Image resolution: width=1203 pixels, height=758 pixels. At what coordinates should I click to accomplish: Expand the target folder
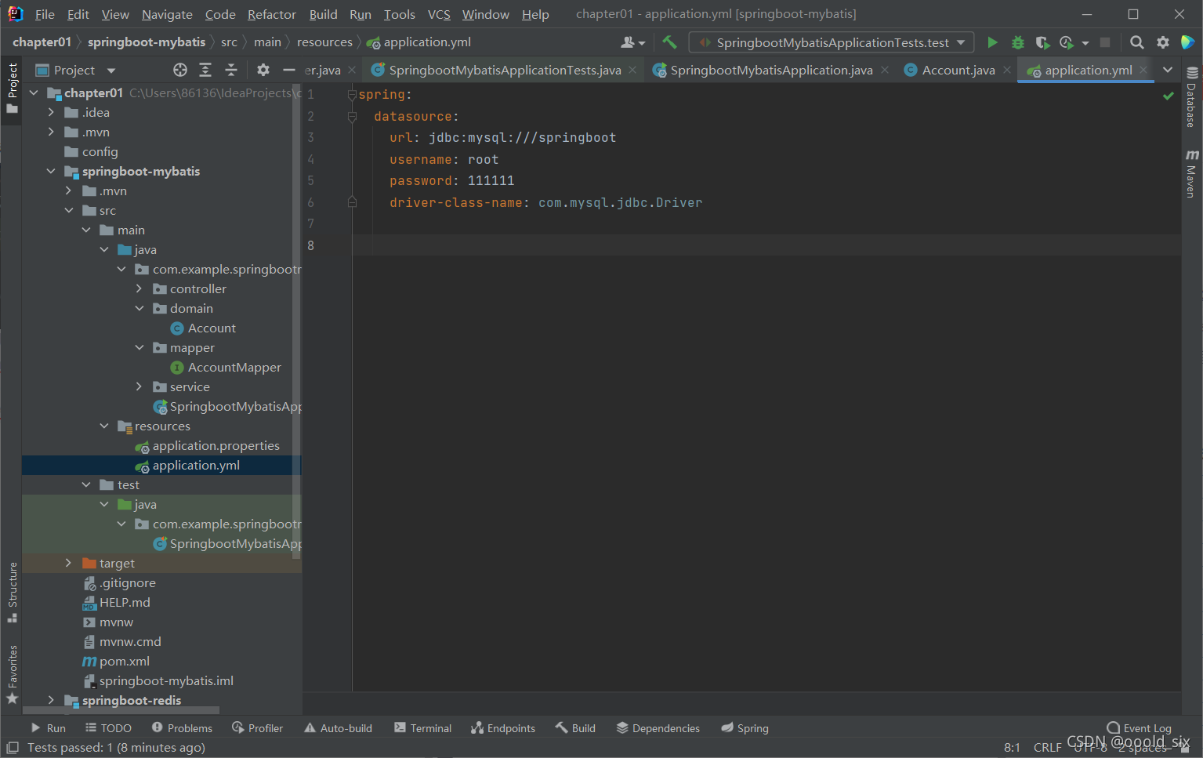point(68,563)
